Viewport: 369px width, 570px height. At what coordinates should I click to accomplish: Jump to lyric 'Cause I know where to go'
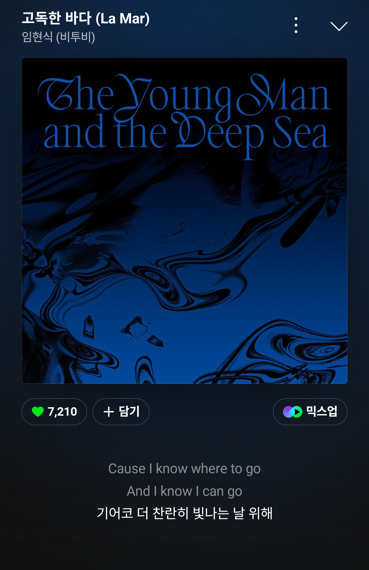pyautogui.click(x=184, y=469)
